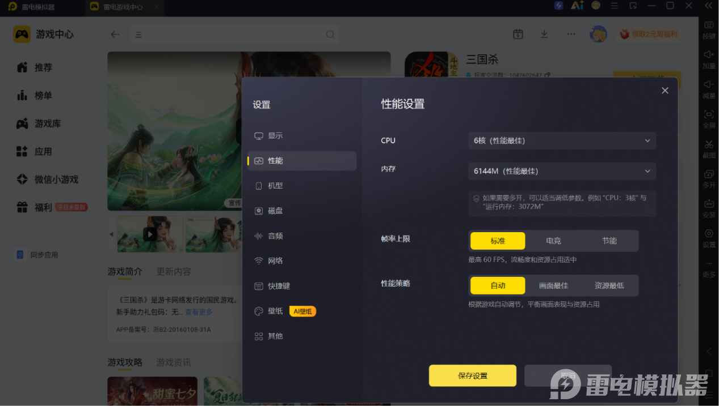Click 加量 volume up tool

click(709, 59)
